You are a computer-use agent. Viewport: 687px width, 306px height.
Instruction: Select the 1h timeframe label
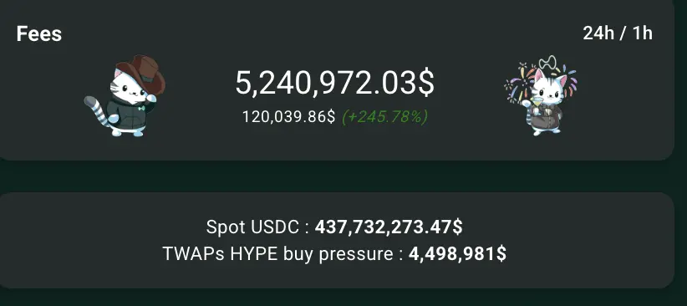click(x=643, y=33)
